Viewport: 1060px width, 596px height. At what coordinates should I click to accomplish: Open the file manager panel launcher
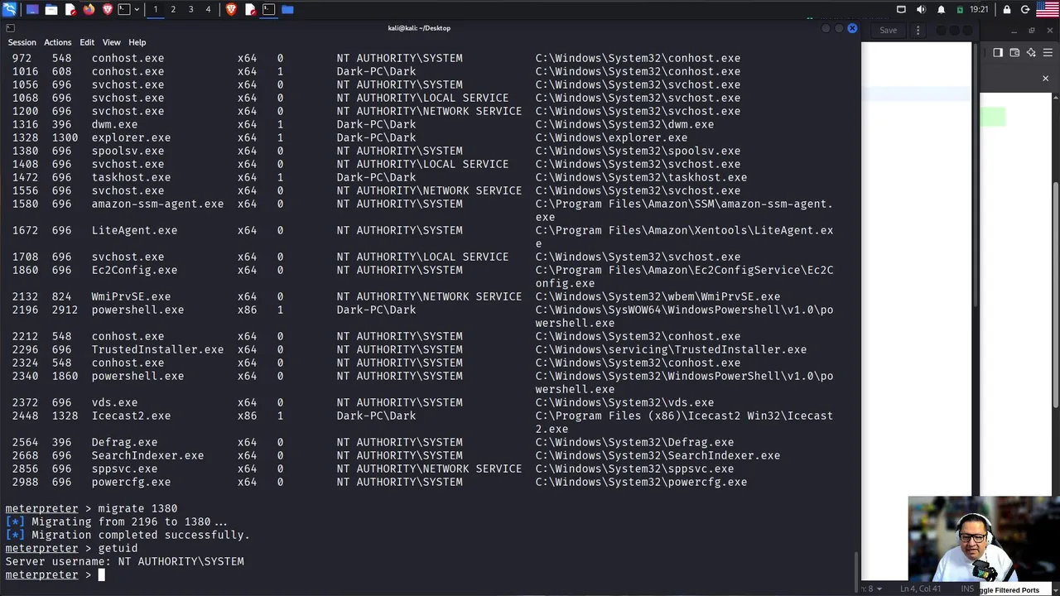point(51,10)
